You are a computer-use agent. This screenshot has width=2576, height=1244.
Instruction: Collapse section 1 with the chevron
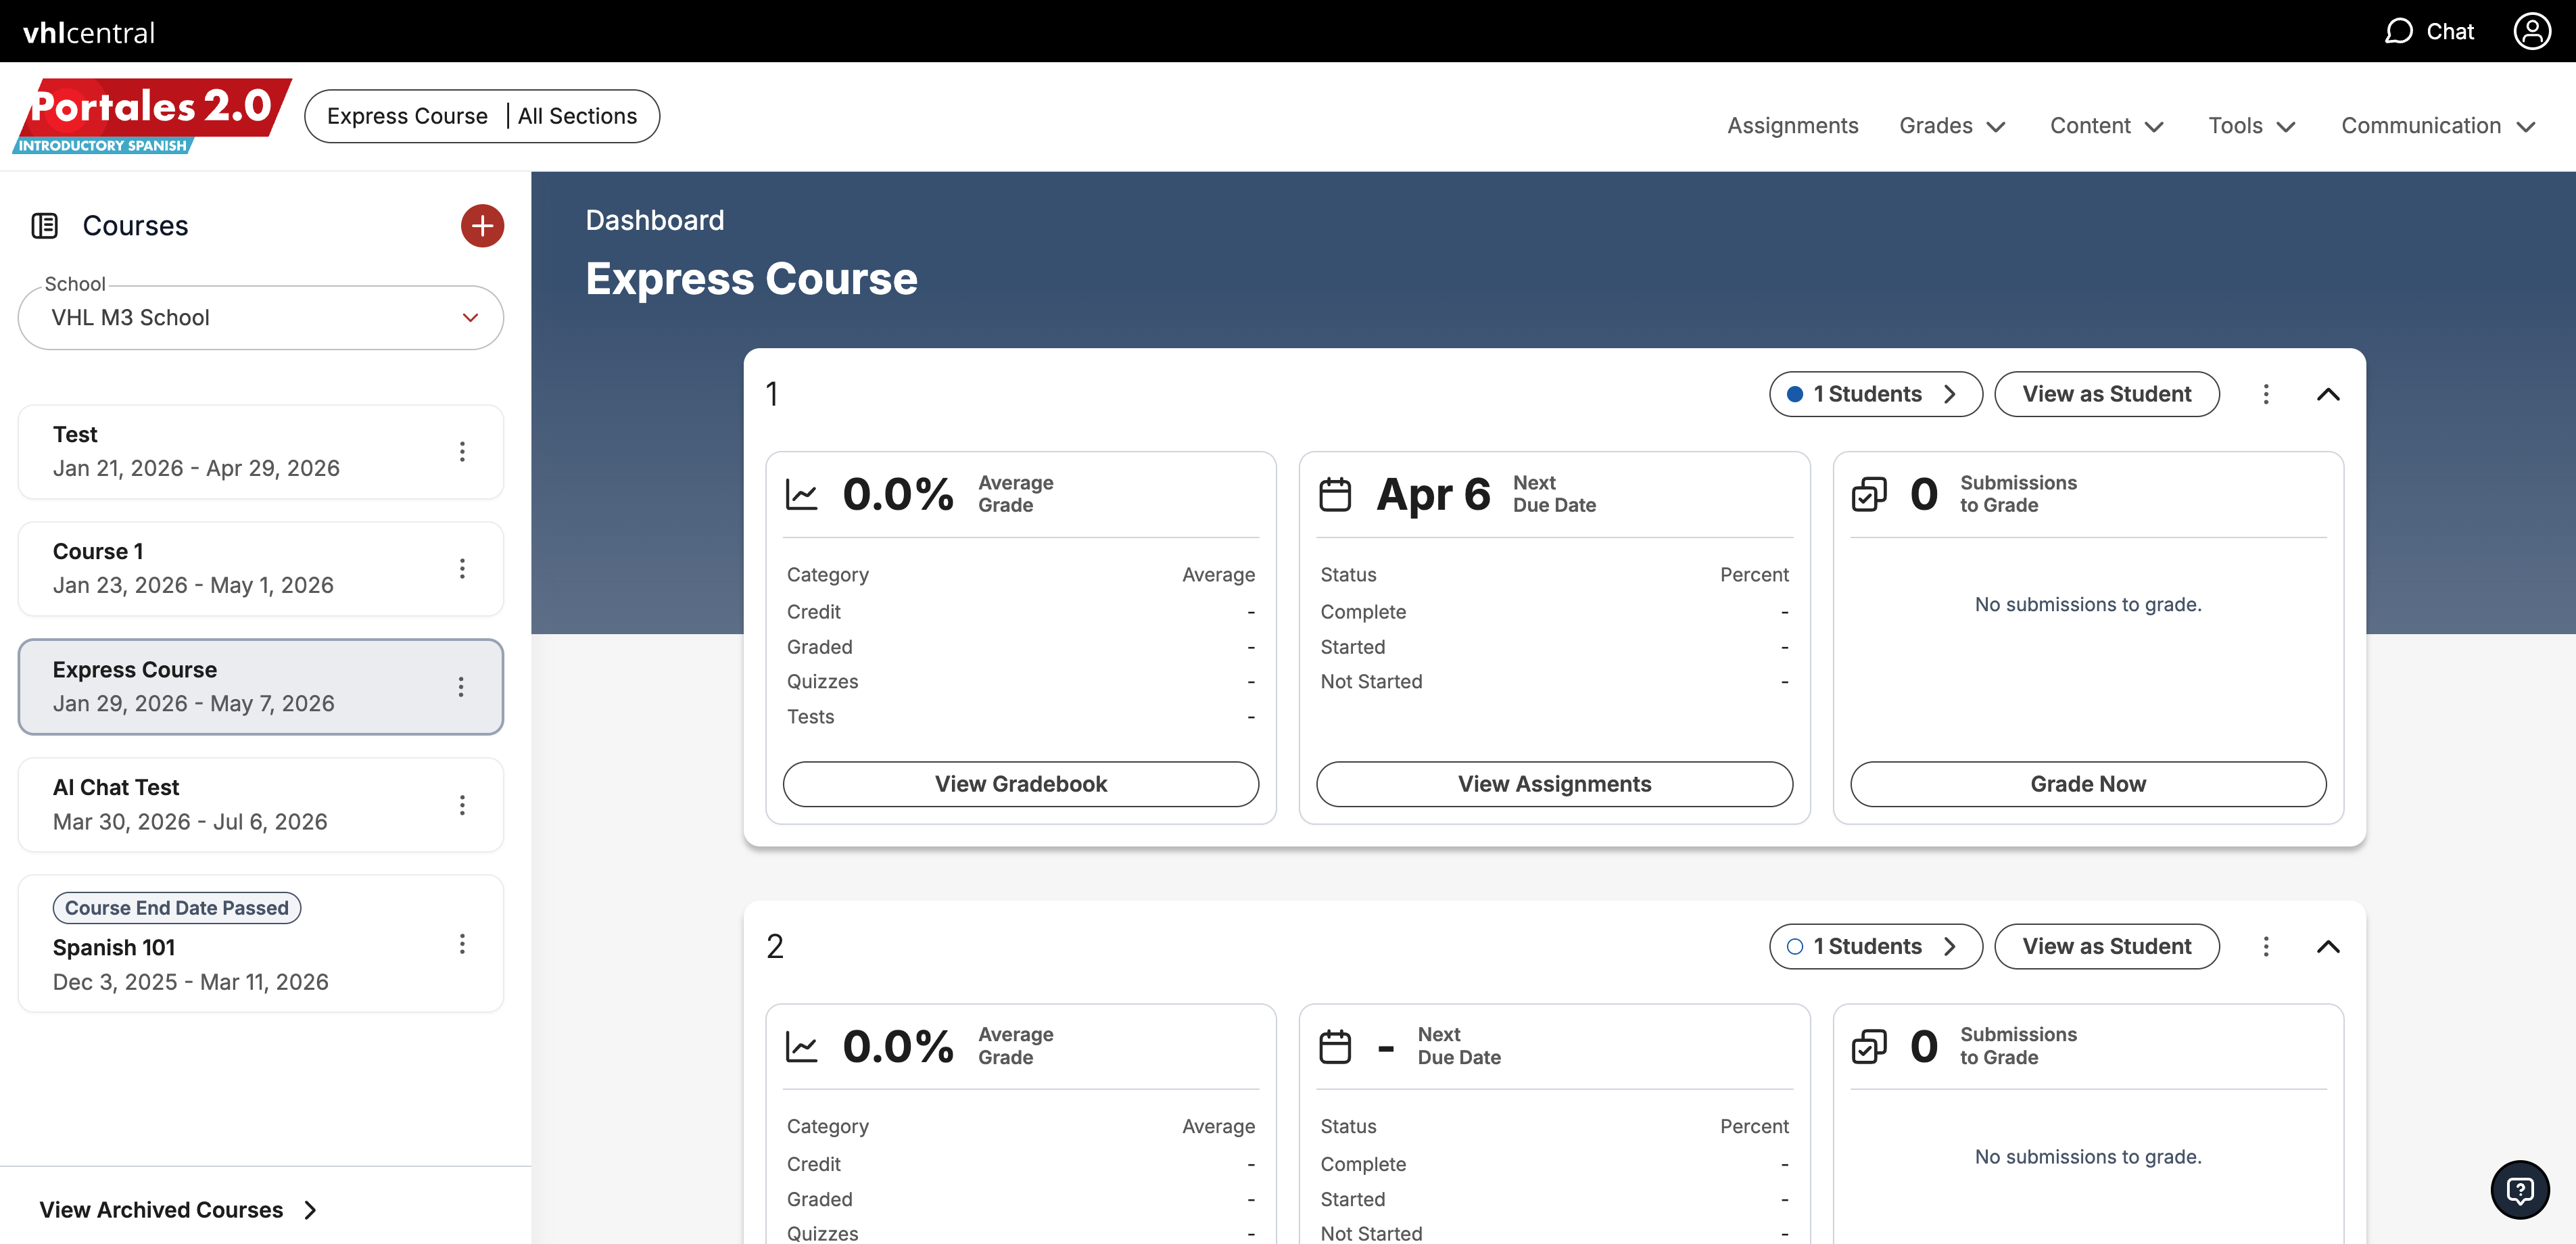(2328, 394)
